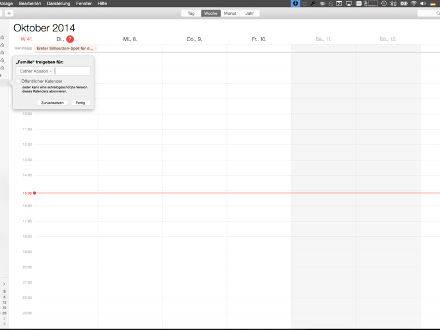440x330 pixels.
Task: Click the Ganztägig row label
Action: pos(23,48)
